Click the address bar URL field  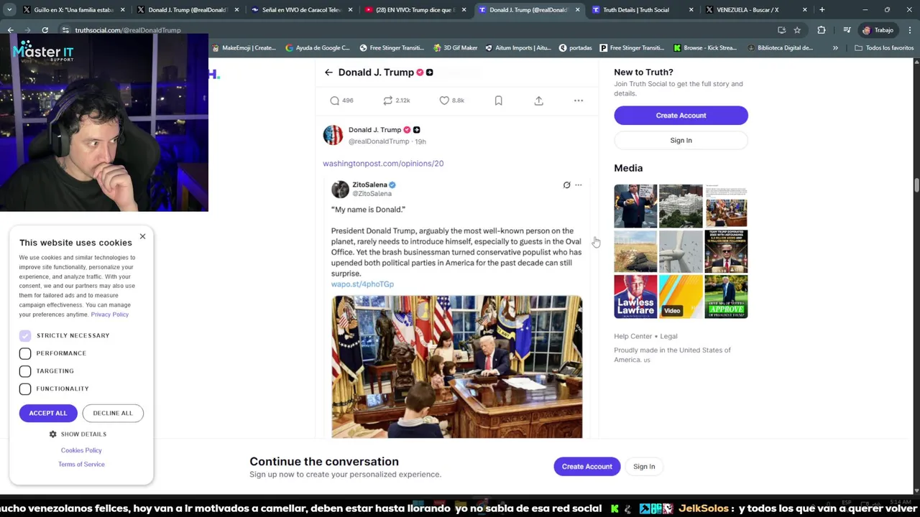coord(417,30)
